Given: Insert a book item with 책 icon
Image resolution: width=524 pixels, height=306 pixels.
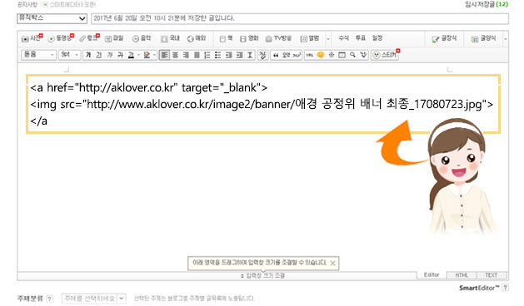Looking at the screenshot, I should [x=227, y=38].
